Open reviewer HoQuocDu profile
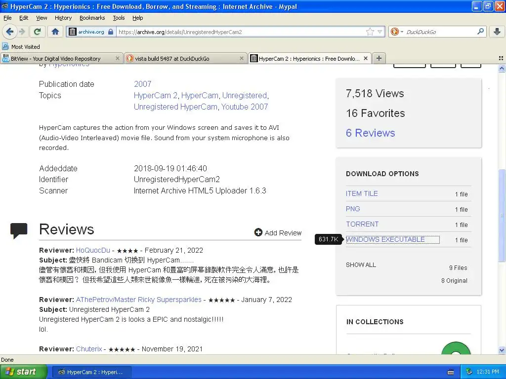 pyautogui.click(x=93, y=250)
